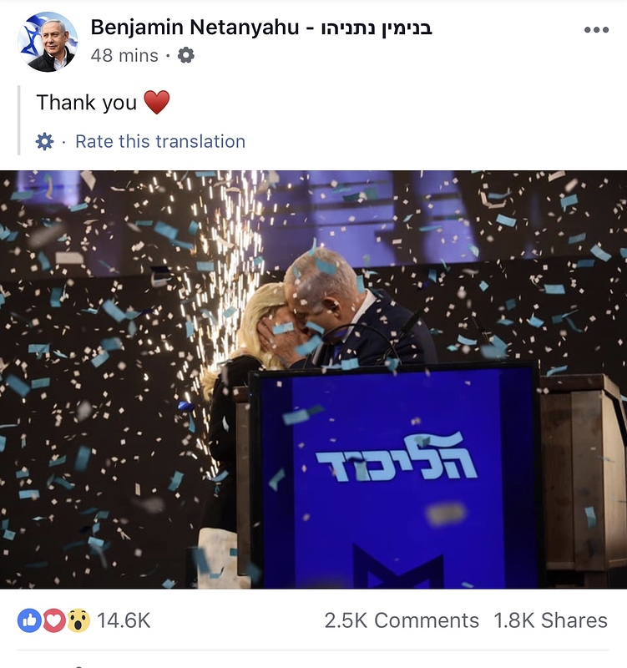Click the translation gear icon
The width and height of the screenshot is (627, 668).
click(x=45, y=141)
